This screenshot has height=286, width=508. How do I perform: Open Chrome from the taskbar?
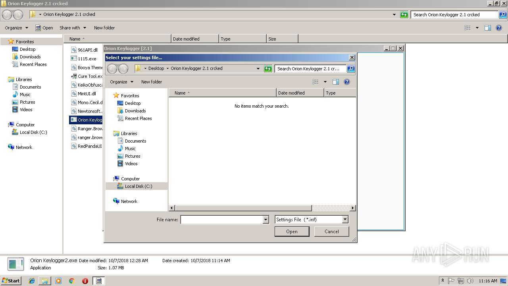click(x=72, y=281)
